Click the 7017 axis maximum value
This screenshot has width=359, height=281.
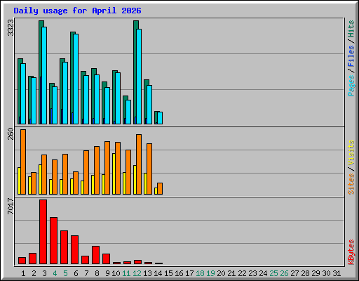pos(11,206)
